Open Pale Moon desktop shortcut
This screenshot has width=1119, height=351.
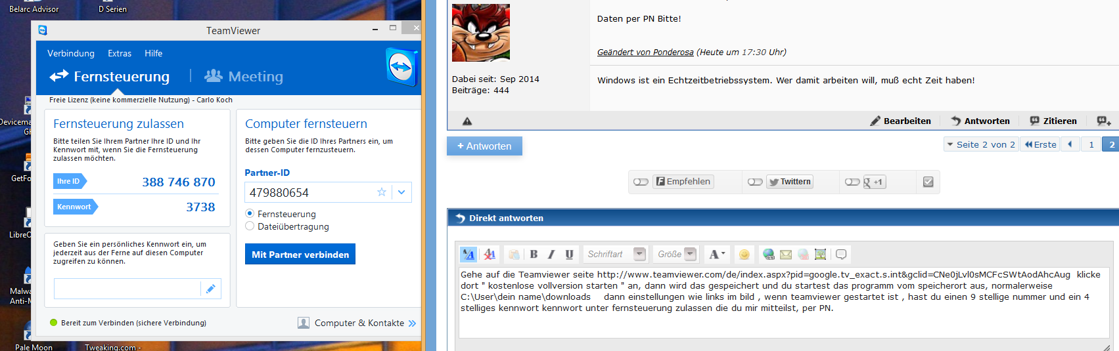34,347
